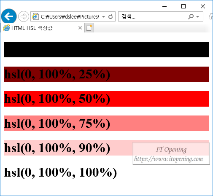Click the black color bar

[106, 49]
